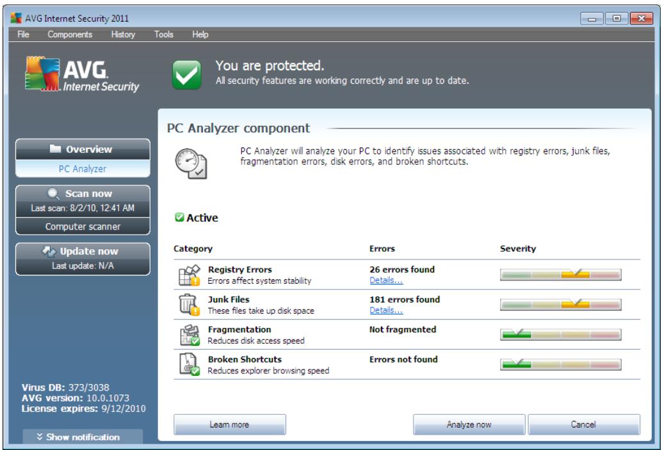This screenshot has height=450, width=662.
Task: Click the License expires 9/12/2010 text
Action: (84, 408)
